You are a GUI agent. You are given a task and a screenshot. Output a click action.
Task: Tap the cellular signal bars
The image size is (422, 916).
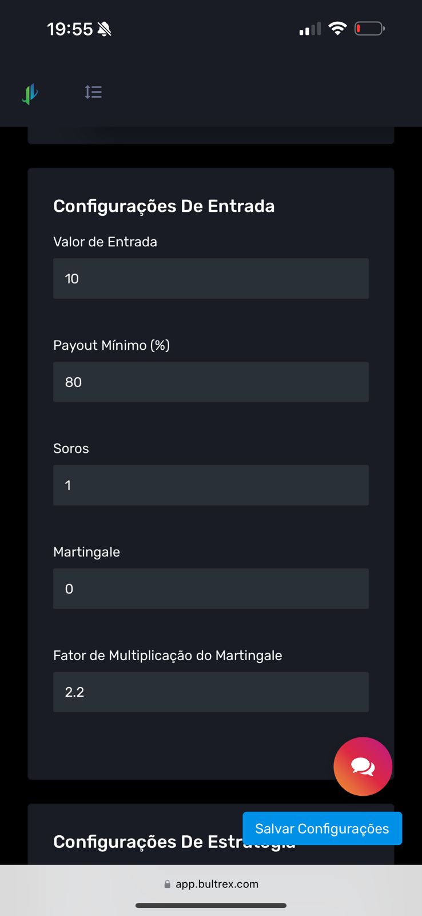point(310,29)
